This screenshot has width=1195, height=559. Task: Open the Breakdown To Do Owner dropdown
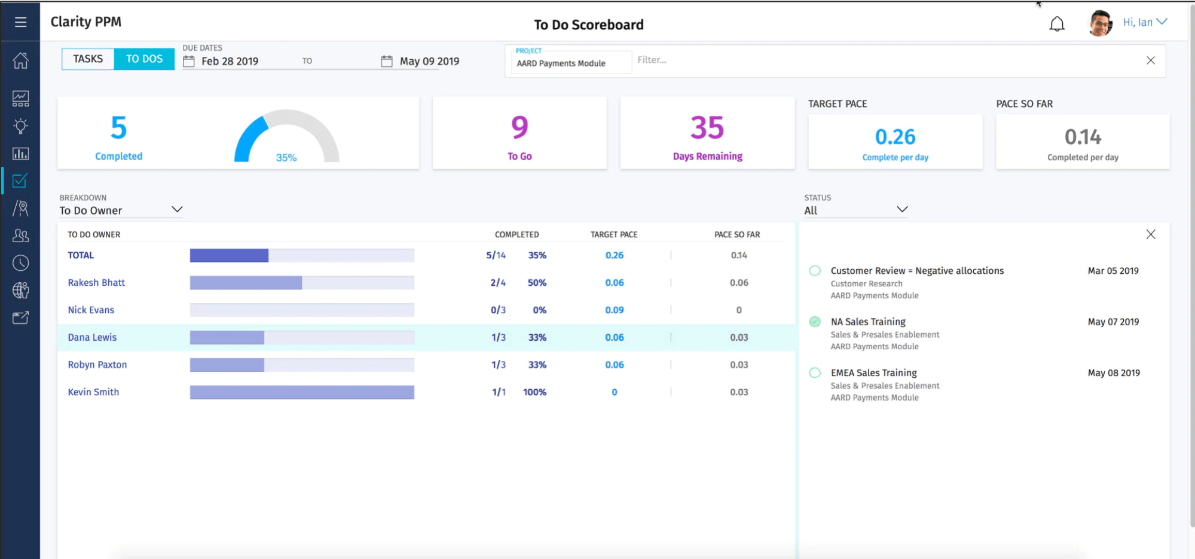tap(121, 210)
